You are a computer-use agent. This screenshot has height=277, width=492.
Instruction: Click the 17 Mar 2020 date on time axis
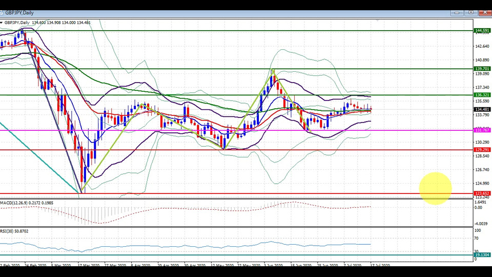click(x=89, y=265)
